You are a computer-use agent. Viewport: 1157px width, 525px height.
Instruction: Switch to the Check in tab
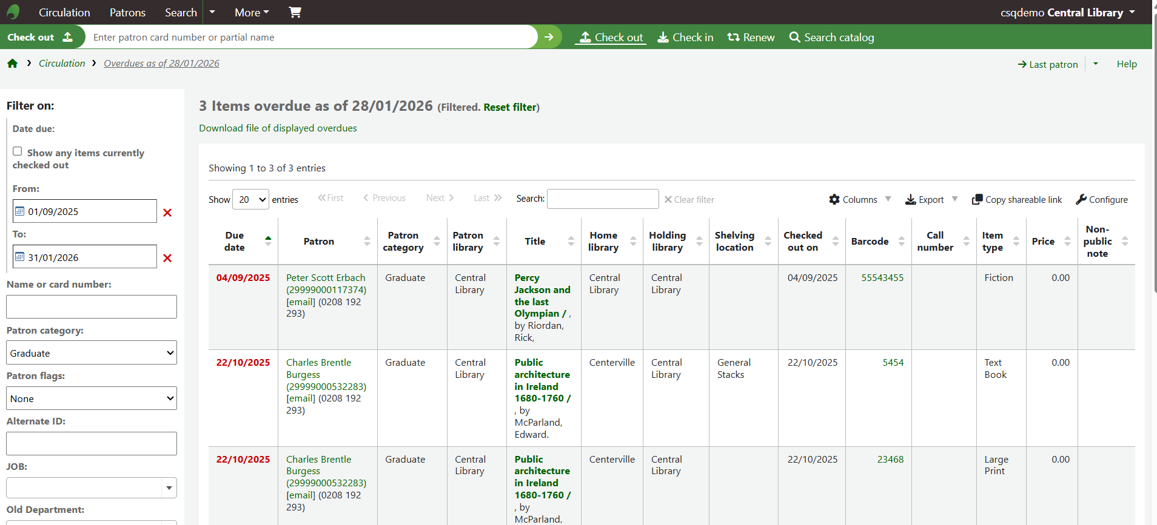[x=685, y=38]
